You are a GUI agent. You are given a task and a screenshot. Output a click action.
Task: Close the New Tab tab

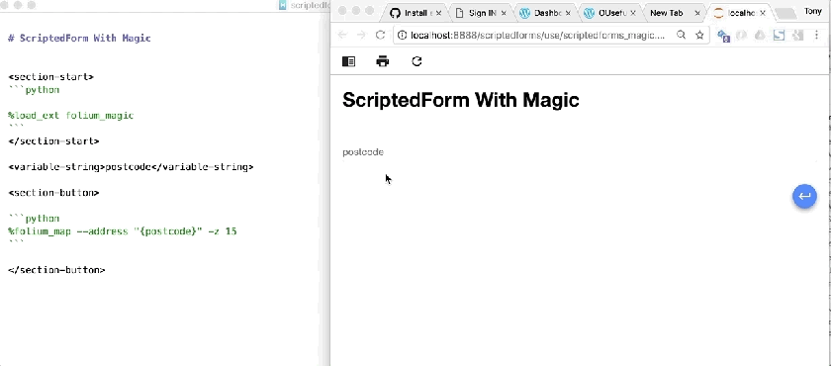point(697,13)
